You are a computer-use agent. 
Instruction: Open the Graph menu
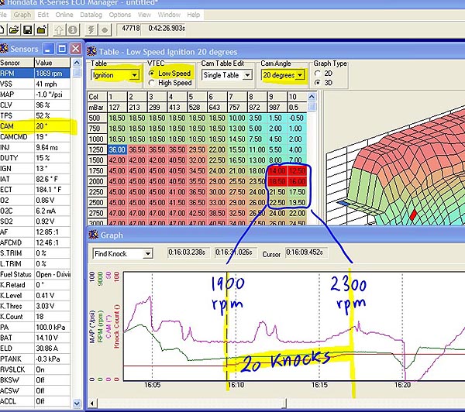[x=22, y=15]
